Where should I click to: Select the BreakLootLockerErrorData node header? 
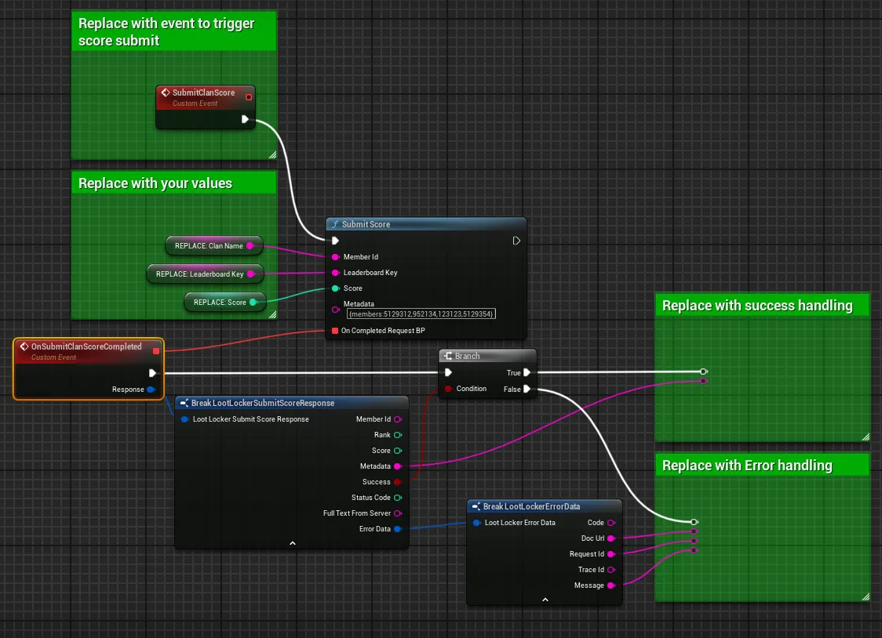545,506
